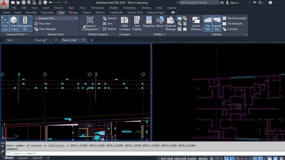The width and height of the screenshot is (285, 160).
Task: Click Sign In
Action: 232,3
